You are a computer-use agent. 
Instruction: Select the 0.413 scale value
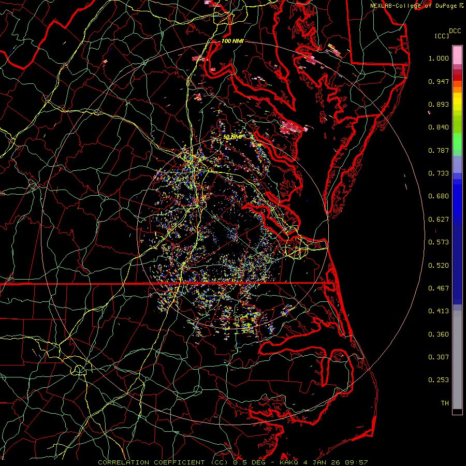(x=439, y=311)
